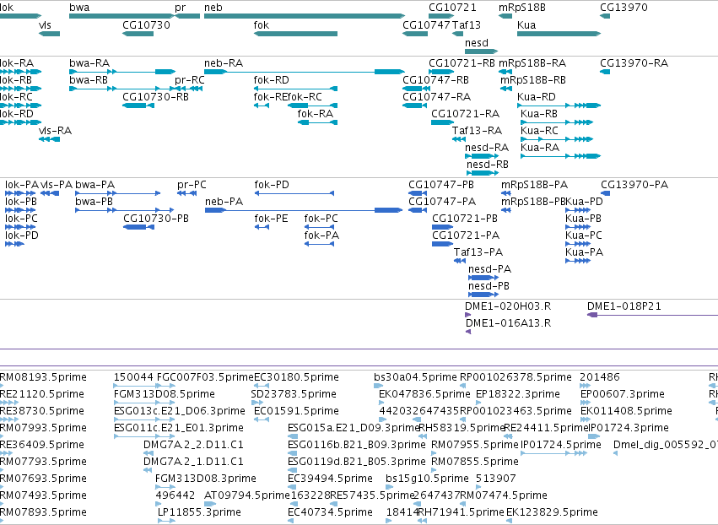The width and height of the screenshot is (718, 525).
Task: Select EST LP11855.3prime
Action: pyautogui.click(x=200, y=512)
